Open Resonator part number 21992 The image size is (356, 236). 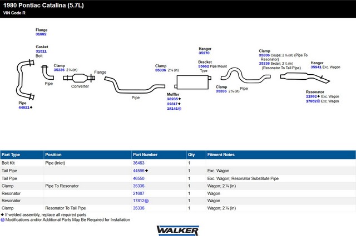click(x=311, y=96)
